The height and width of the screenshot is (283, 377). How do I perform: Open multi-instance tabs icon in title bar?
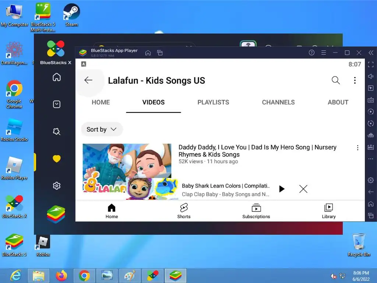[160, 53]
